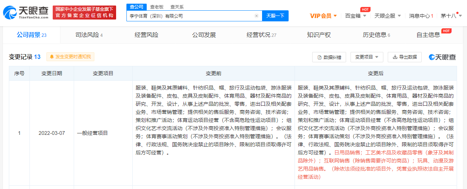The image size is (467, 189).
Task: Click the HOT badge on 自主信息
Action: tap(446, 31)
